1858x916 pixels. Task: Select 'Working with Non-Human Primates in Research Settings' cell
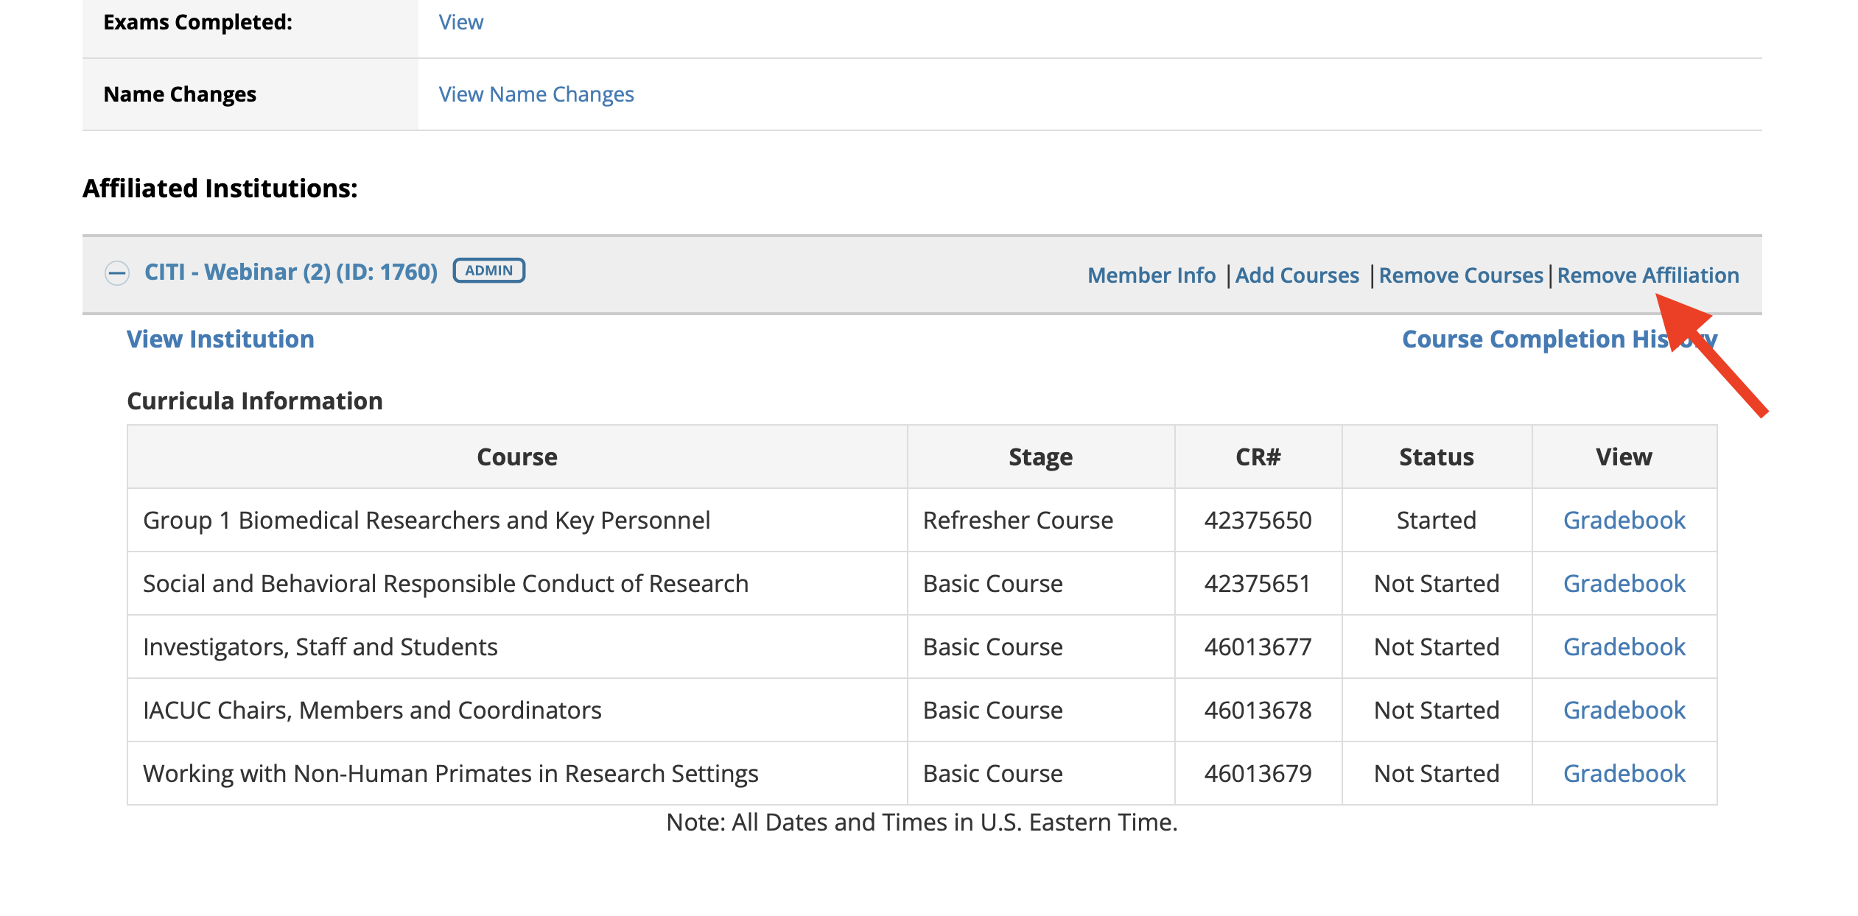point(517,773)
